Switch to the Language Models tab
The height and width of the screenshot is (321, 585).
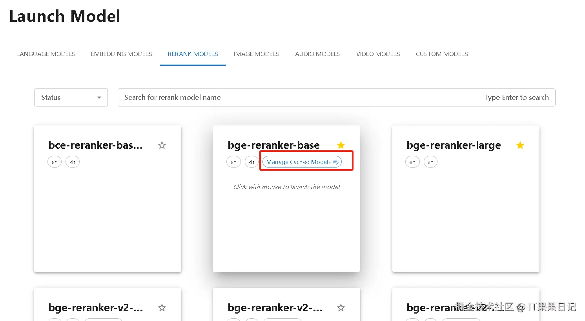(46, 54)
